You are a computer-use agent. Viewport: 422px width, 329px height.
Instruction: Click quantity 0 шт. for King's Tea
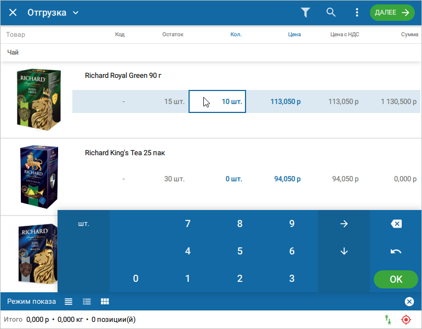(233, 179)
